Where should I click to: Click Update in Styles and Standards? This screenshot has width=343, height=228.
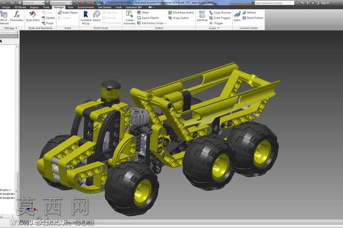pos(49,18)
